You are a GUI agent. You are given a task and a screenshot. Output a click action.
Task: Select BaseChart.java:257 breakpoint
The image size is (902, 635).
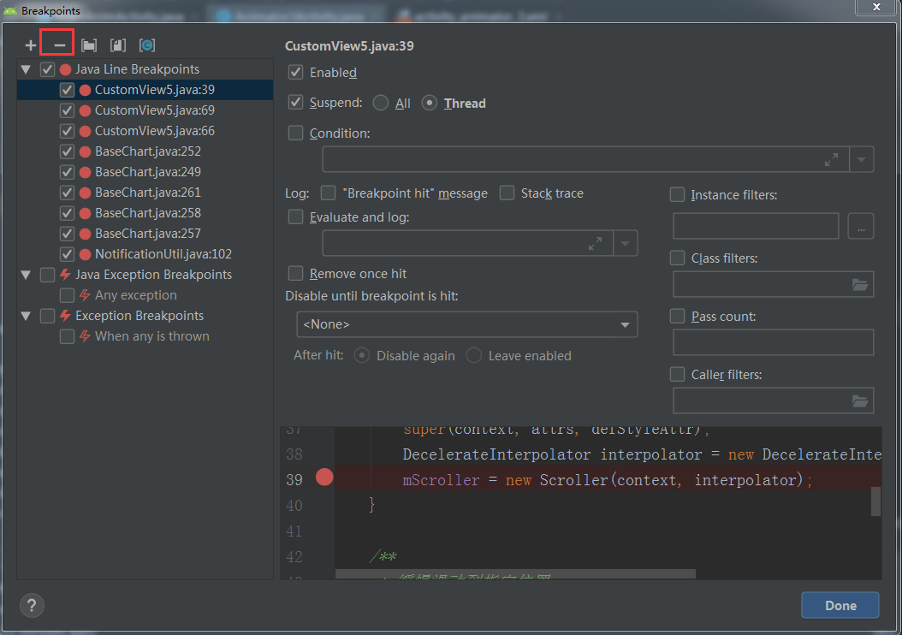pos(148,234)
